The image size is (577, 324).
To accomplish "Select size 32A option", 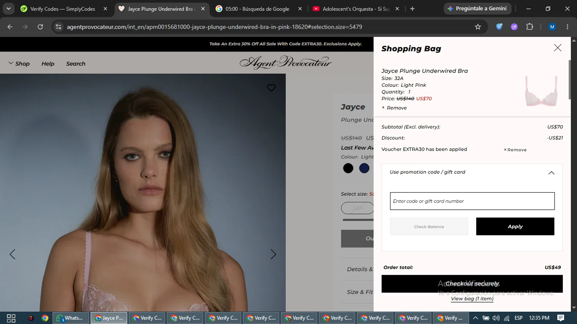I will tap(357, 208).
